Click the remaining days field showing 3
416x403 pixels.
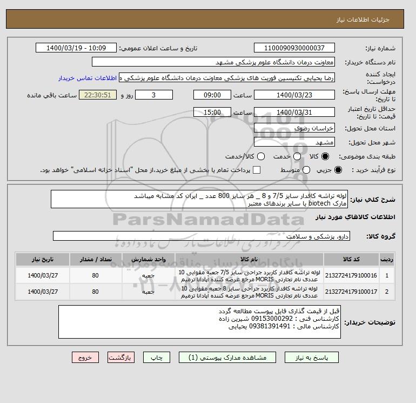(154, 95)
